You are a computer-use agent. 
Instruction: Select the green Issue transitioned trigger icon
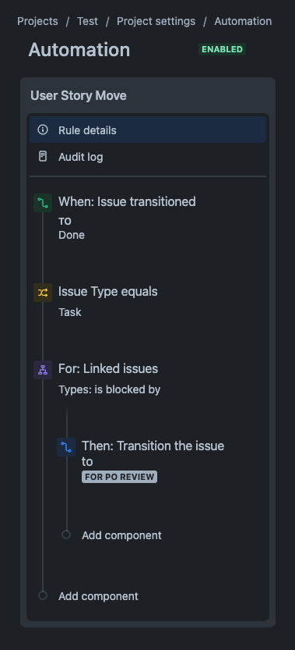(x=43, y=203)
